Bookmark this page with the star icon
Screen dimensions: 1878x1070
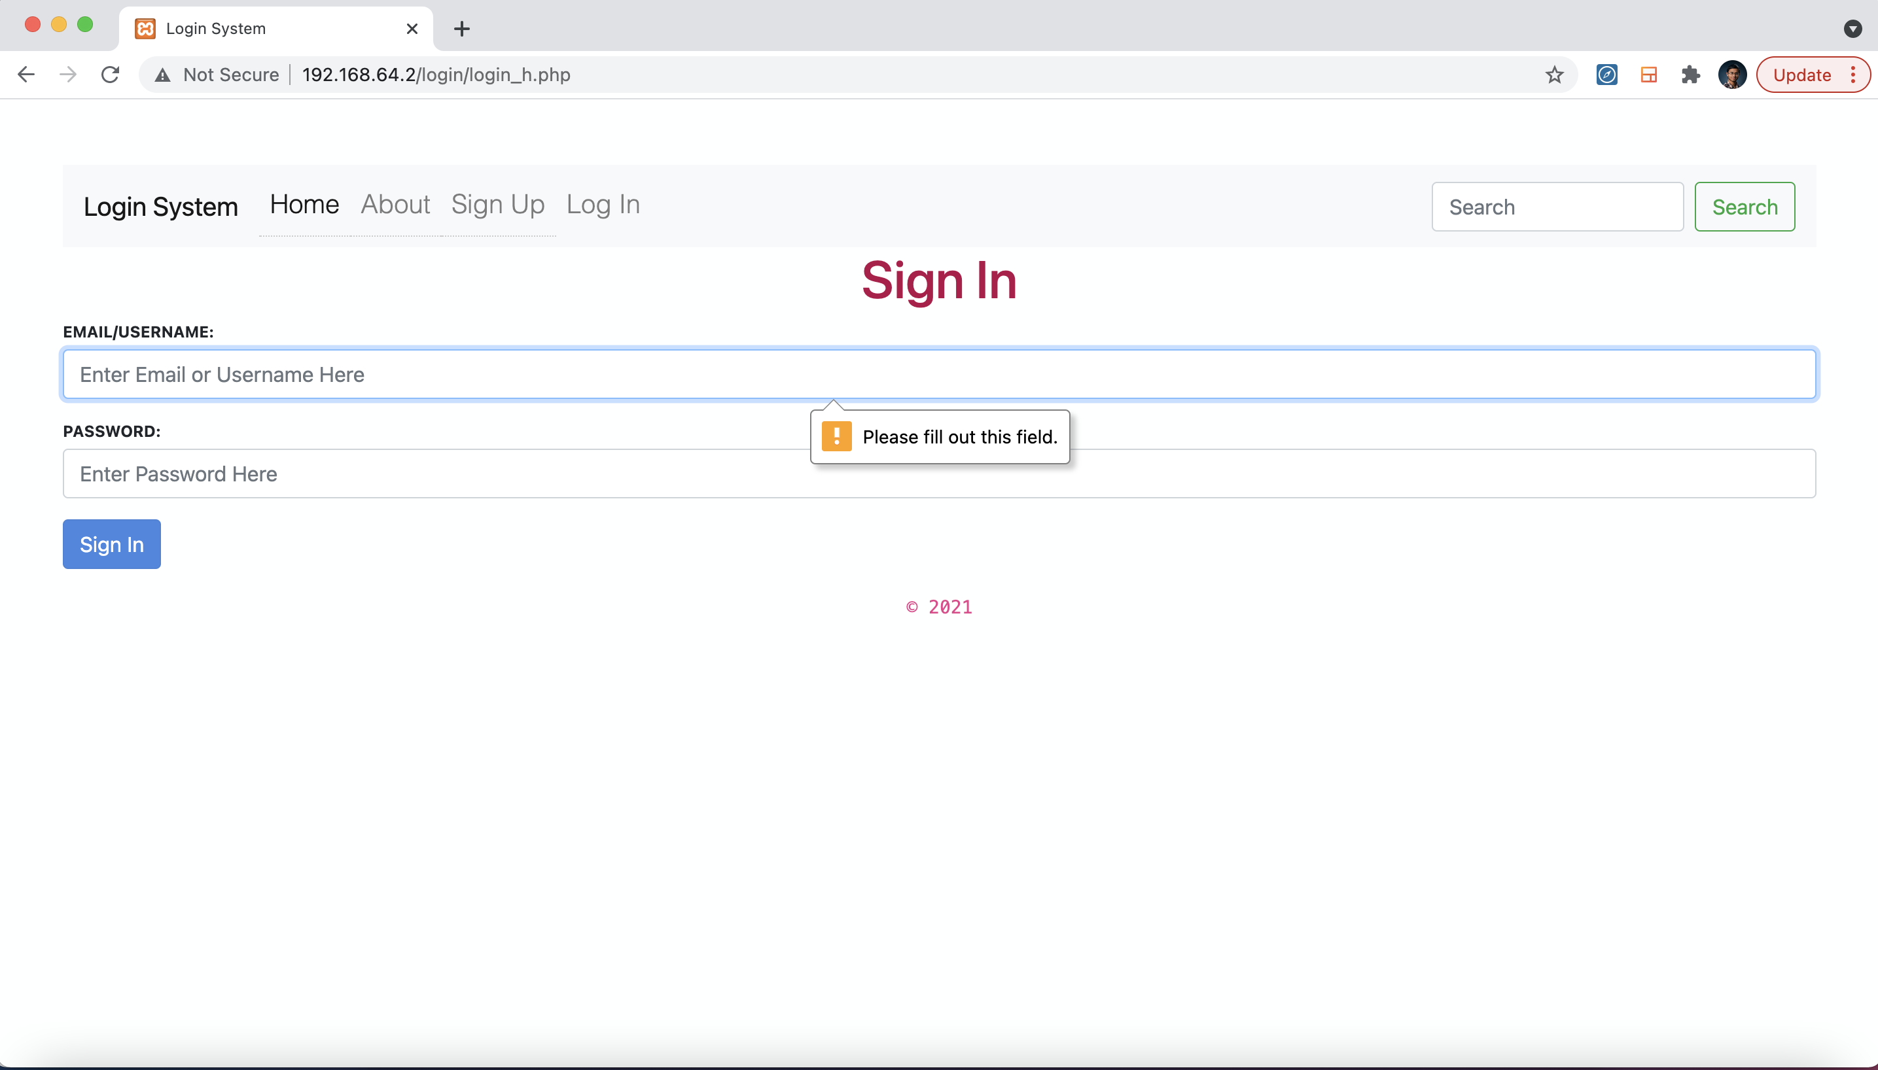click(1554, 75)
